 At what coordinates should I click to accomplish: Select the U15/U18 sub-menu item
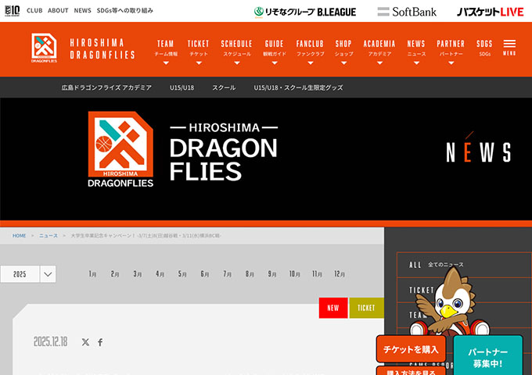tap(182, 87)
